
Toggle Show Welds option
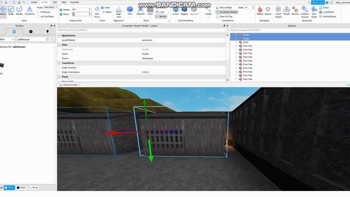pos(224,8)
